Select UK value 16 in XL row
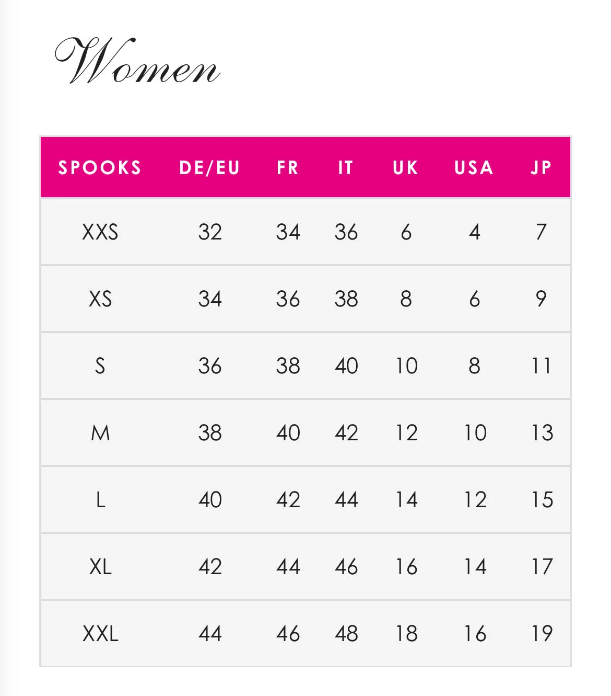 coord(406,566)
